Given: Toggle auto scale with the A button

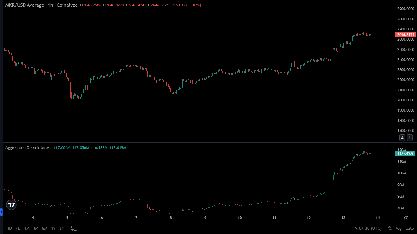Looking at the screenshot, I should 402,138.
